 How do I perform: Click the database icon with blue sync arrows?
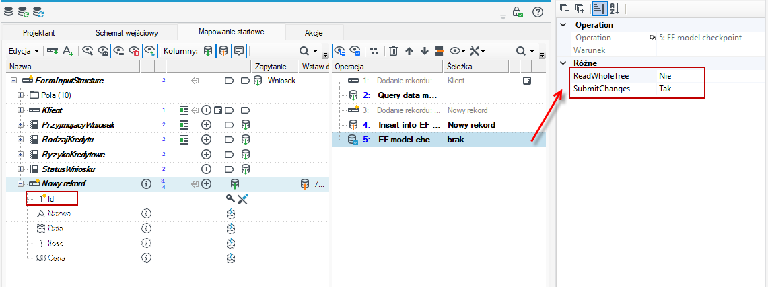pos(38,11)
